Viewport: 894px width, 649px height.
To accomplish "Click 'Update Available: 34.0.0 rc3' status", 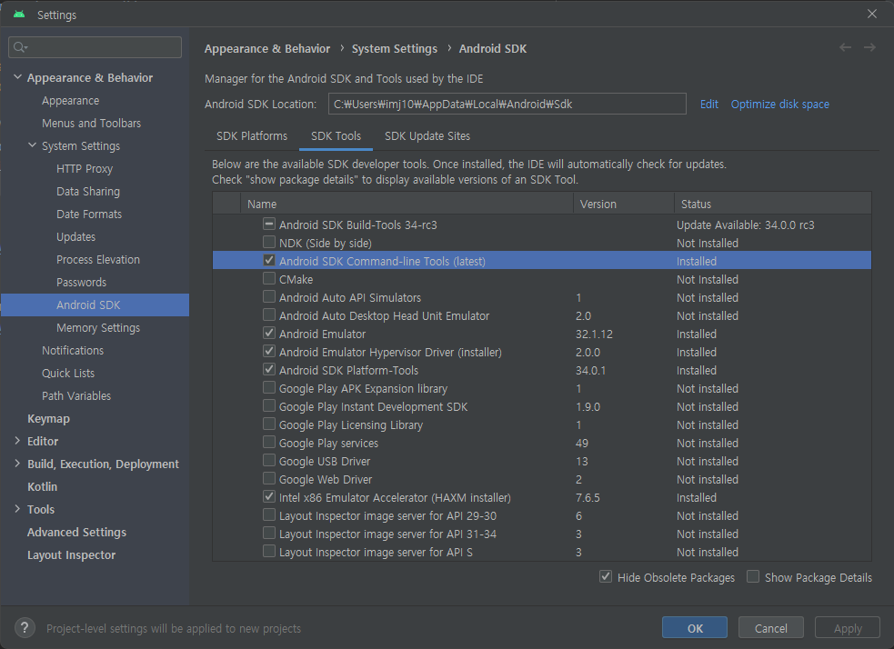I will [x=745, y=225].
